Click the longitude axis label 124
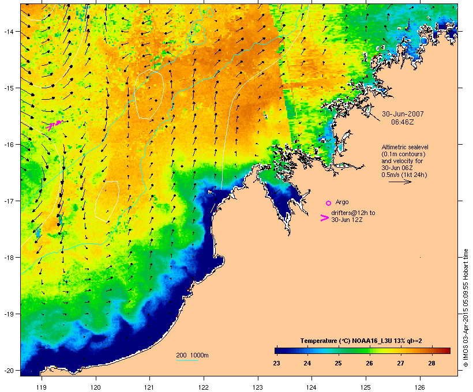Screen dimensions: 473x392 coord(311,387)
